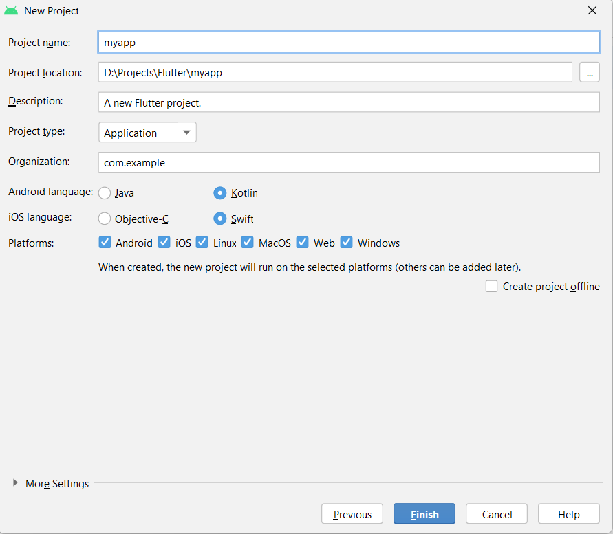Click the 'Android language:' label
The height and width of the screenshot is (534, 613).
coord(50,192)
